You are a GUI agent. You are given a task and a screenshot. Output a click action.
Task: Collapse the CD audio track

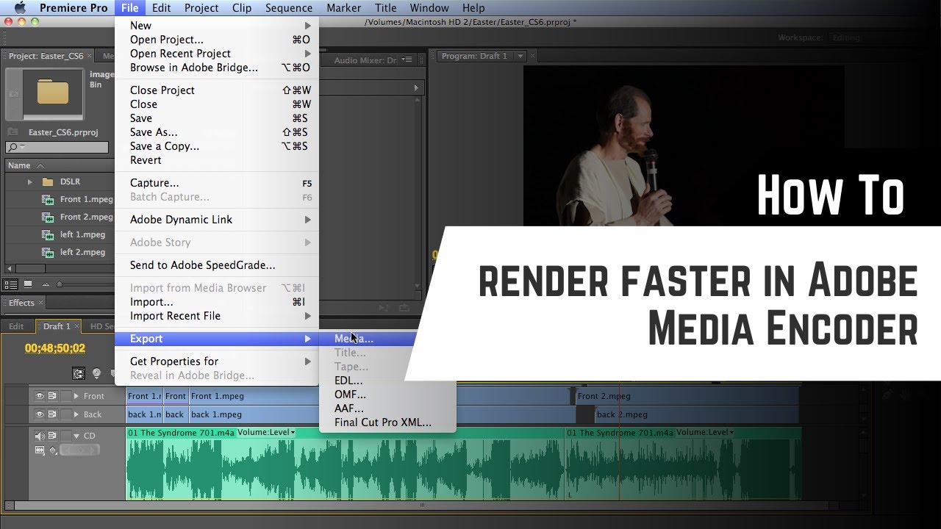pos(76,436)
